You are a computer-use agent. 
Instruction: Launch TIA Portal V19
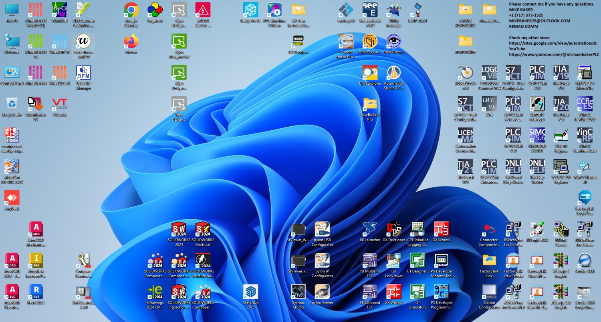click(561, 78)
